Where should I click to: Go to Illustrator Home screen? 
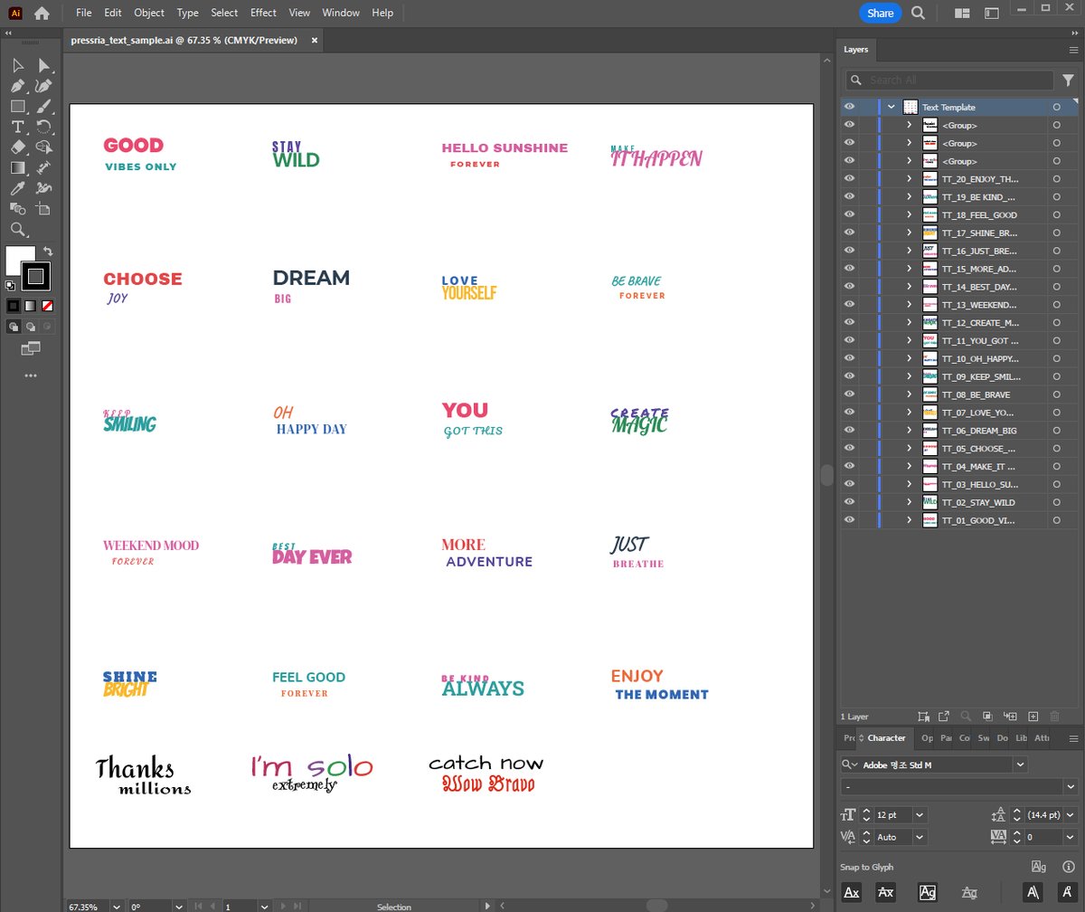(42, 13)
